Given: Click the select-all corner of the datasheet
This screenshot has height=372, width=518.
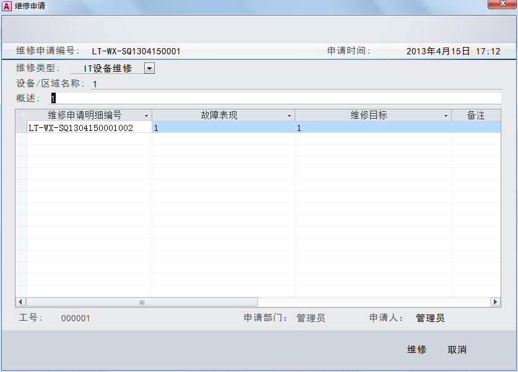Looking at the screenshot, I should (x=21, y=115).
